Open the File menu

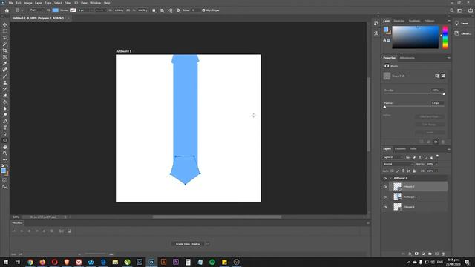[x=10, y=3]
